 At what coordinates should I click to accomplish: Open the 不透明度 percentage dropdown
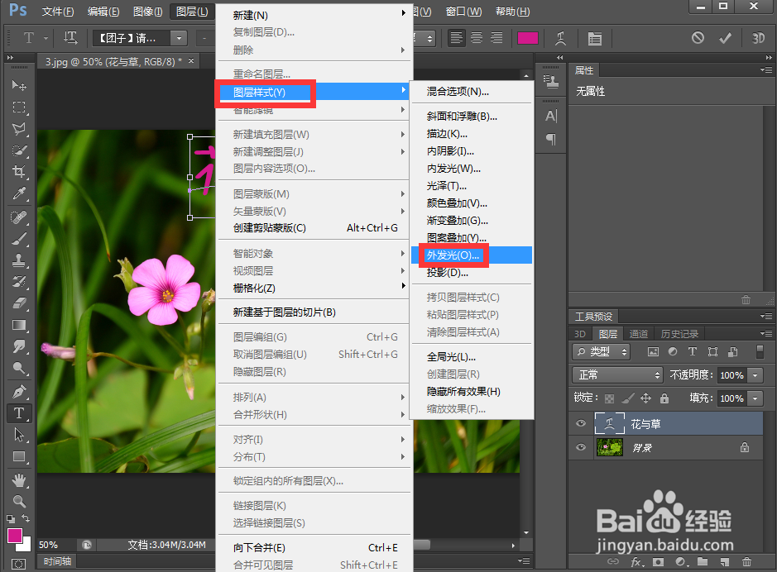[755, 375]
